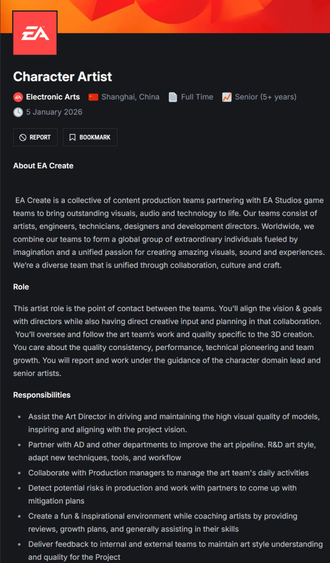Image resolution: width=330 pixels, height=563 pixels.
Task: Click the small EA icon beside Electronic Arts
Action: click(18, 97)
